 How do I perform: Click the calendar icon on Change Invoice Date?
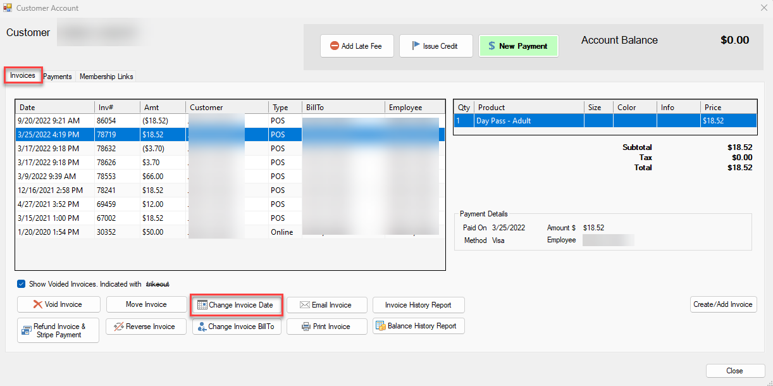[201, 305]
